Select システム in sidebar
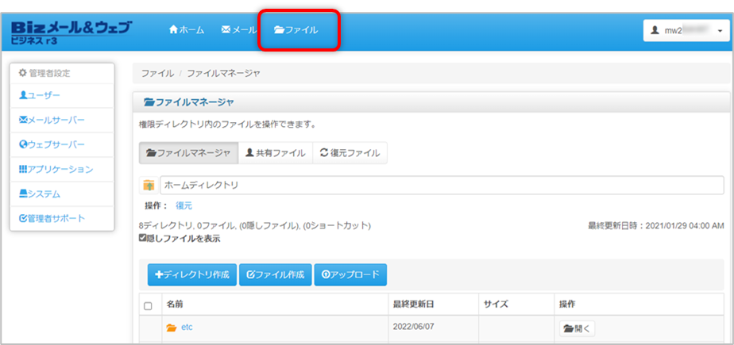Screen dimensions: 734x345 [x=40, y=194]
